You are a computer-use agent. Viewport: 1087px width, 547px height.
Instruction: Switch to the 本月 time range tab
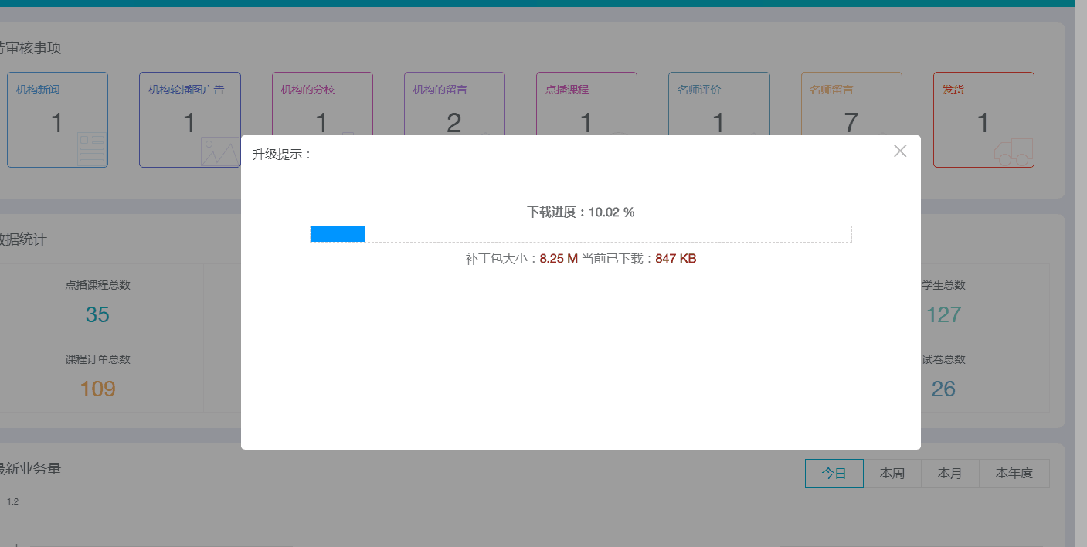coord(949,474)
